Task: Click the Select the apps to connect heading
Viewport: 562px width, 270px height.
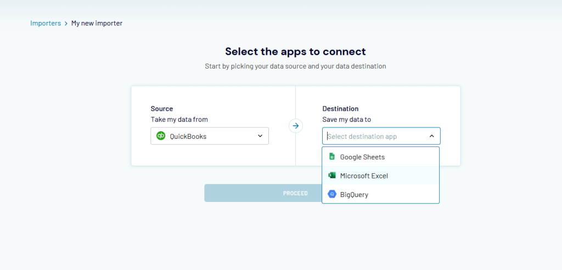Action: click(295, 51)
